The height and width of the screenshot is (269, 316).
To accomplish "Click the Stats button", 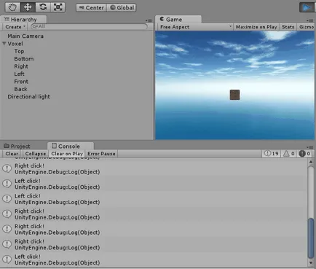I will (288, 27).
